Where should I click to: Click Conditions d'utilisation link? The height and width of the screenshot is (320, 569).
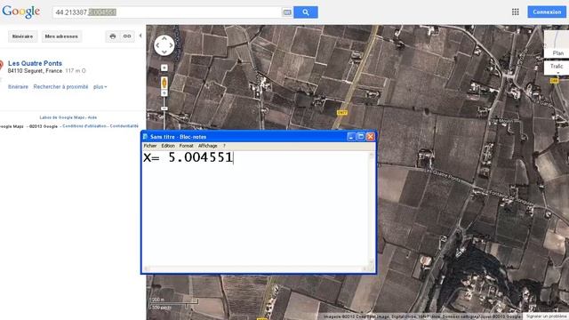coord(84,126)
